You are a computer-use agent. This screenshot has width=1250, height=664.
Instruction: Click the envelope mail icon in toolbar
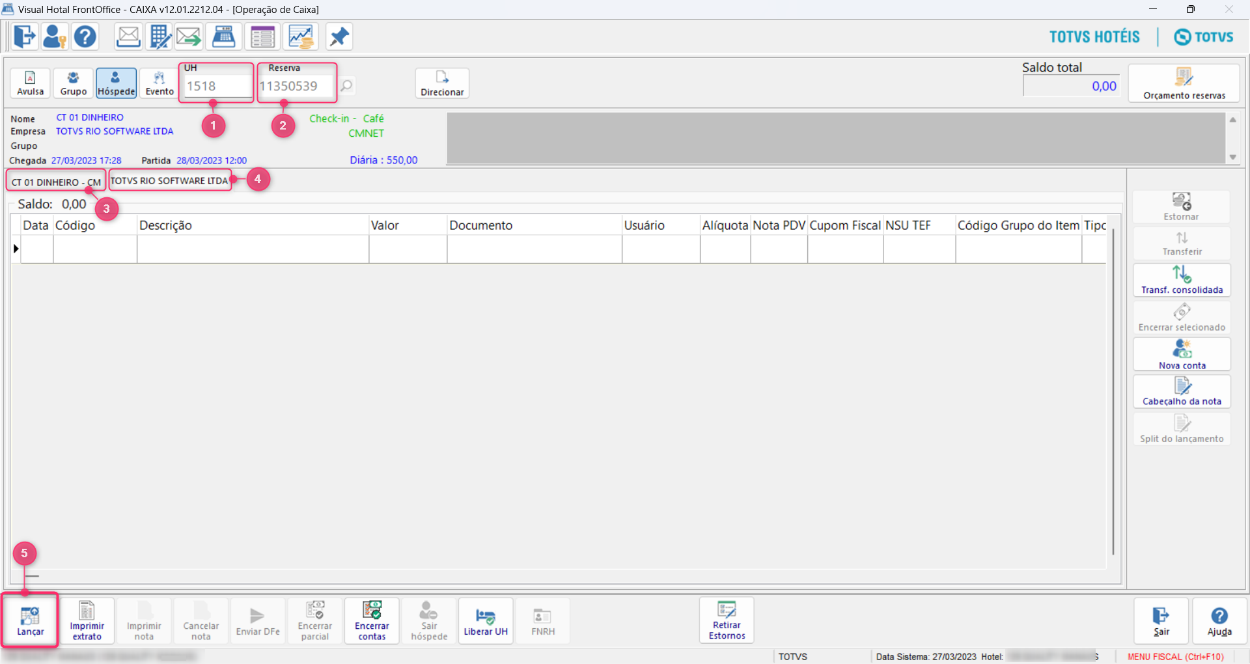point(128,36)
